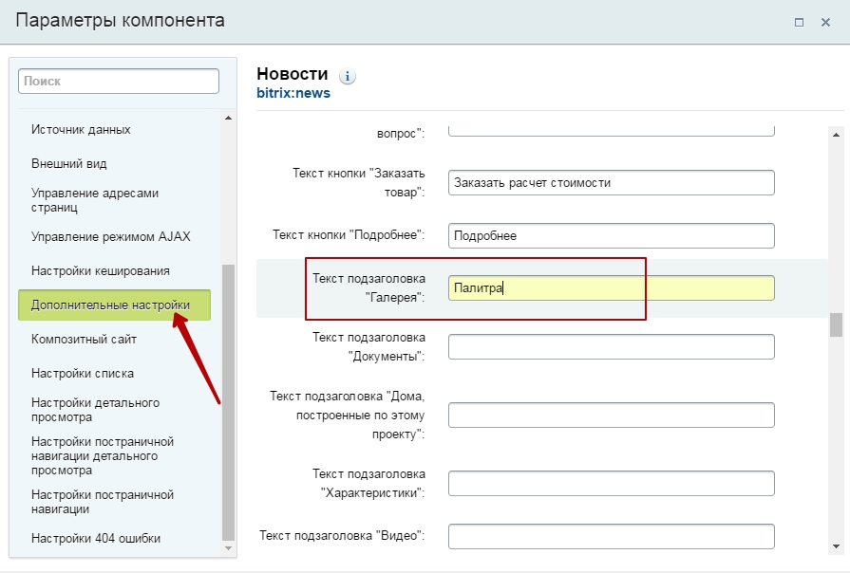The image size is (850, 573).
Task: Click the main panel scroll up arrow
Action: tap(836, 135)
